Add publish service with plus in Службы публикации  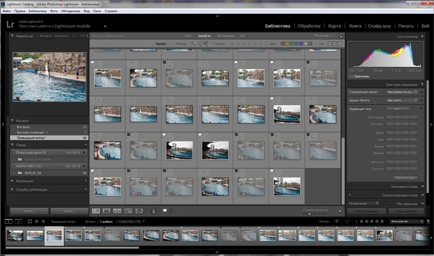pos(86,189)
